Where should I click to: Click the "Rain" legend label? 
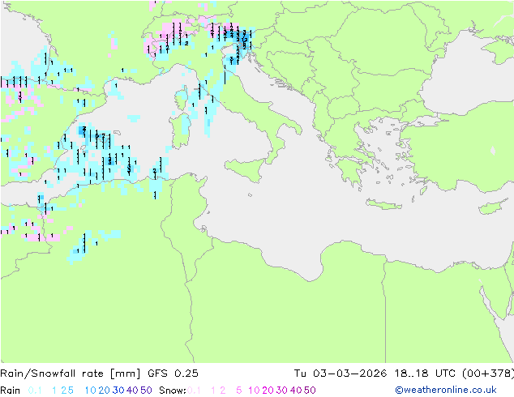(x=11, y=391)
